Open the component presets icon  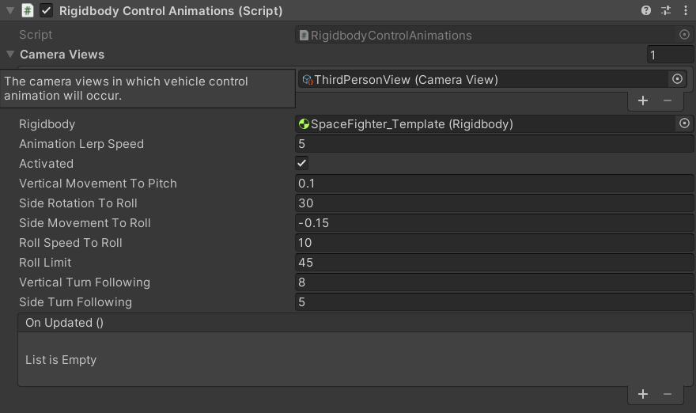[x=665, y=11]
